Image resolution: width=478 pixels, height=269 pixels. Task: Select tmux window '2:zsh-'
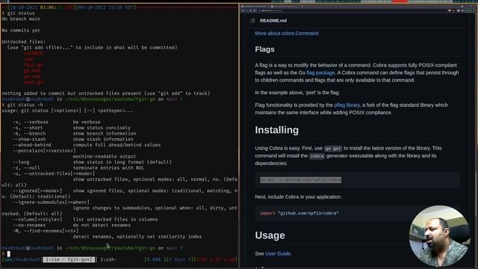point(108,259)
